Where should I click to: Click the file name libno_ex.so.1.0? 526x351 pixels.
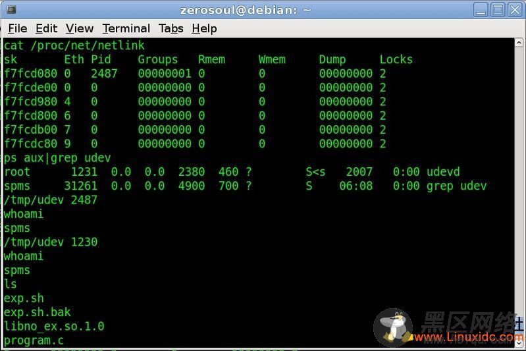pos(54,326)
